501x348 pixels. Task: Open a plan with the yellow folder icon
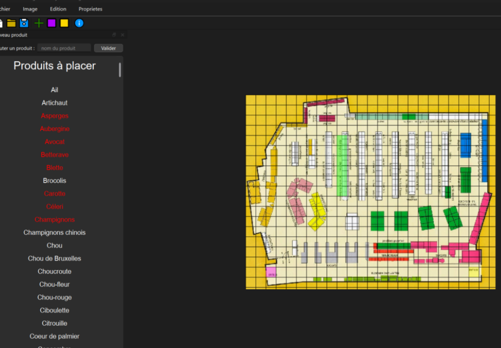[x=11, y=23]
